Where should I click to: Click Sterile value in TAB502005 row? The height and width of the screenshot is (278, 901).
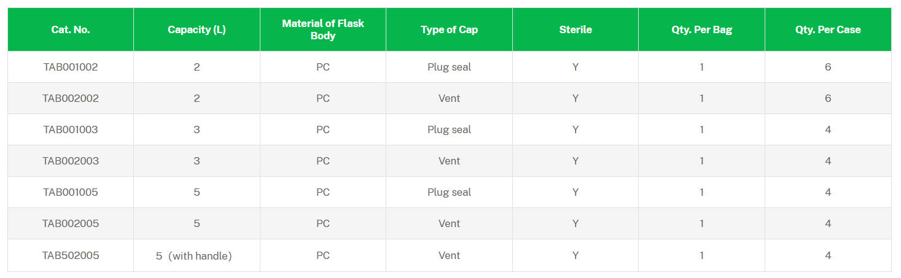pyautogui.click(x=575, y=255)
